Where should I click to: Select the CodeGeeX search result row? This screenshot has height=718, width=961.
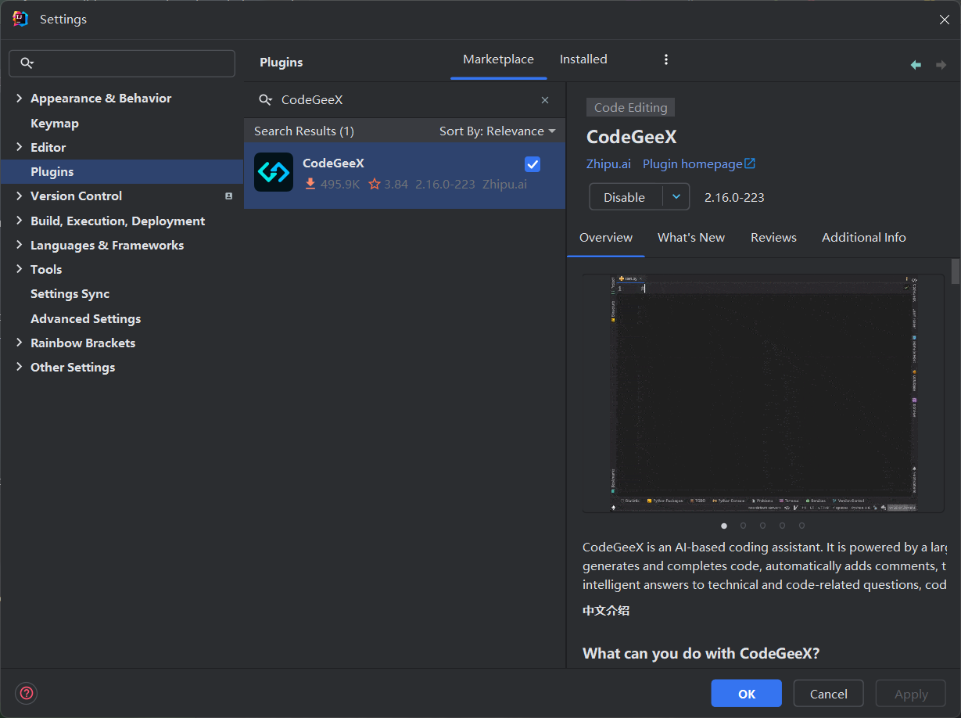(404, 175)
